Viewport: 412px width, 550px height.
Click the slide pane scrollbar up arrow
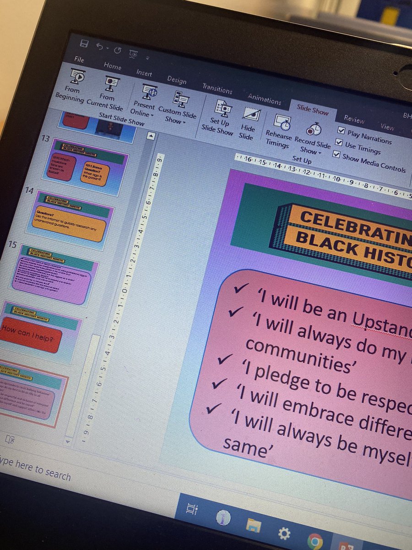click(x=150, y=136)
